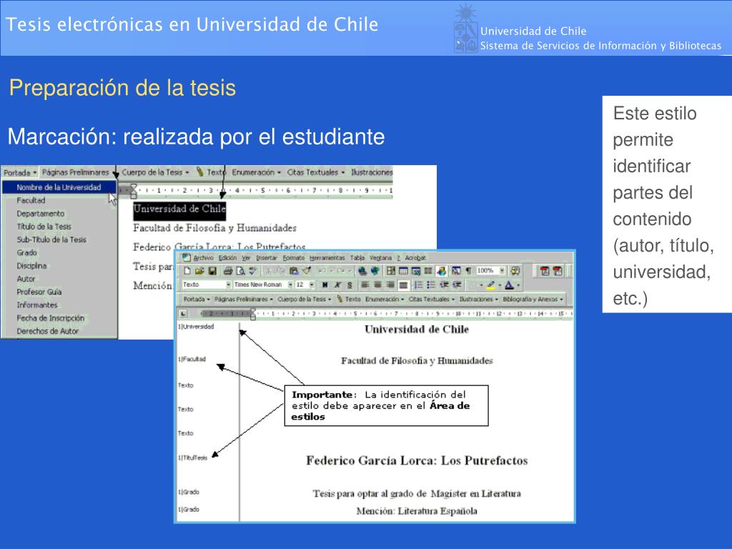Click the Insert Table icon

point(403,271)
